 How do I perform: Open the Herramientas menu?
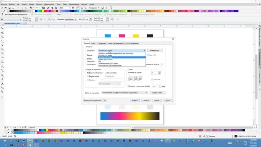pos(74,4)
